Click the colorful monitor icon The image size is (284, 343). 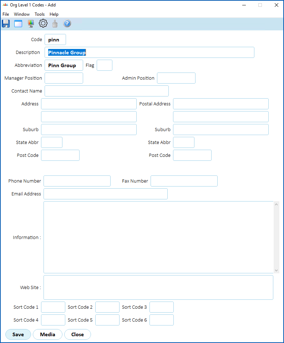click(x=31, y=24)
